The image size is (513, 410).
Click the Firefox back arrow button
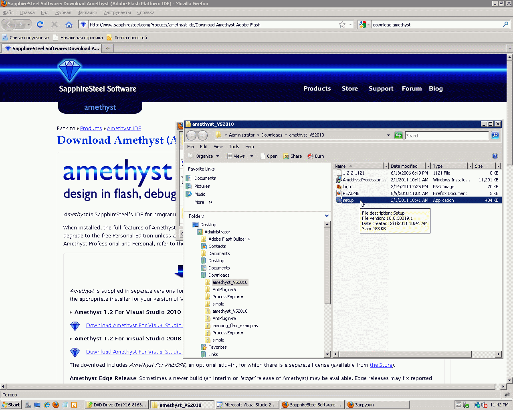9,24
